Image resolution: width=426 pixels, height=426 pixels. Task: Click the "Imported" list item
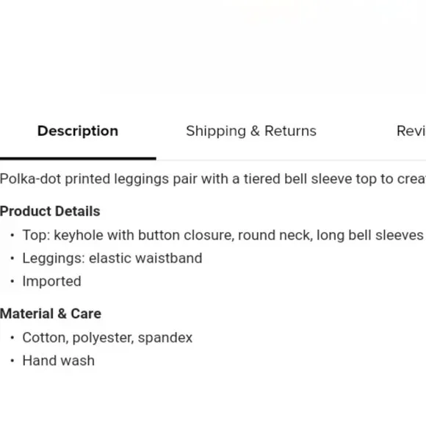point(51,281)
